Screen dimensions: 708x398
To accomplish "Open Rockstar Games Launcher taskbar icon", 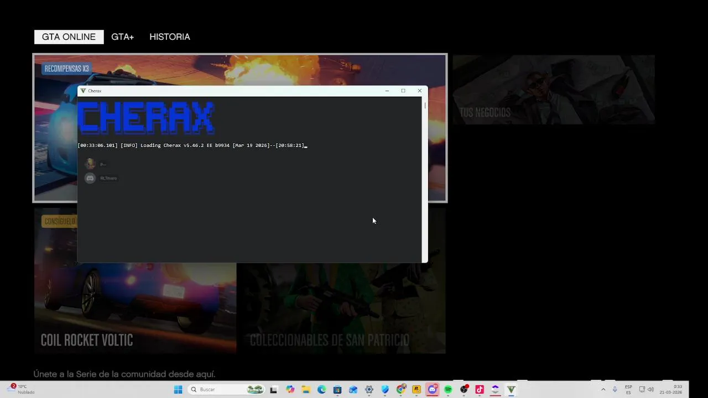I will pos(417,390).
